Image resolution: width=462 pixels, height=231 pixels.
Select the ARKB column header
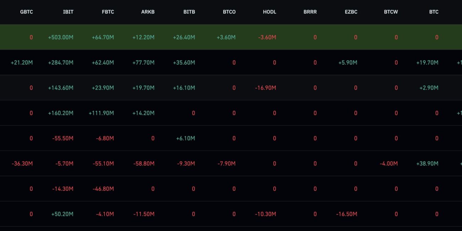click(148, 12)
